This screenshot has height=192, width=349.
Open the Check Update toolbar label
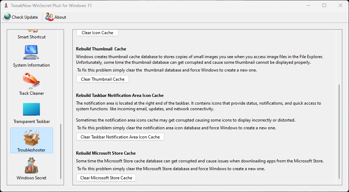25,17
